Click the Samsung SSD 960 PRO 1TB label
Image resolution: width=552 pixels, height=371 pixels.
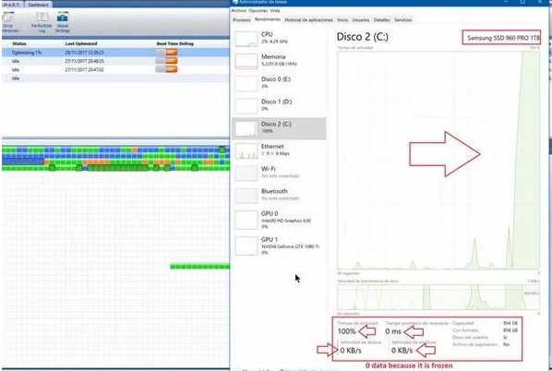click(503, 38)
